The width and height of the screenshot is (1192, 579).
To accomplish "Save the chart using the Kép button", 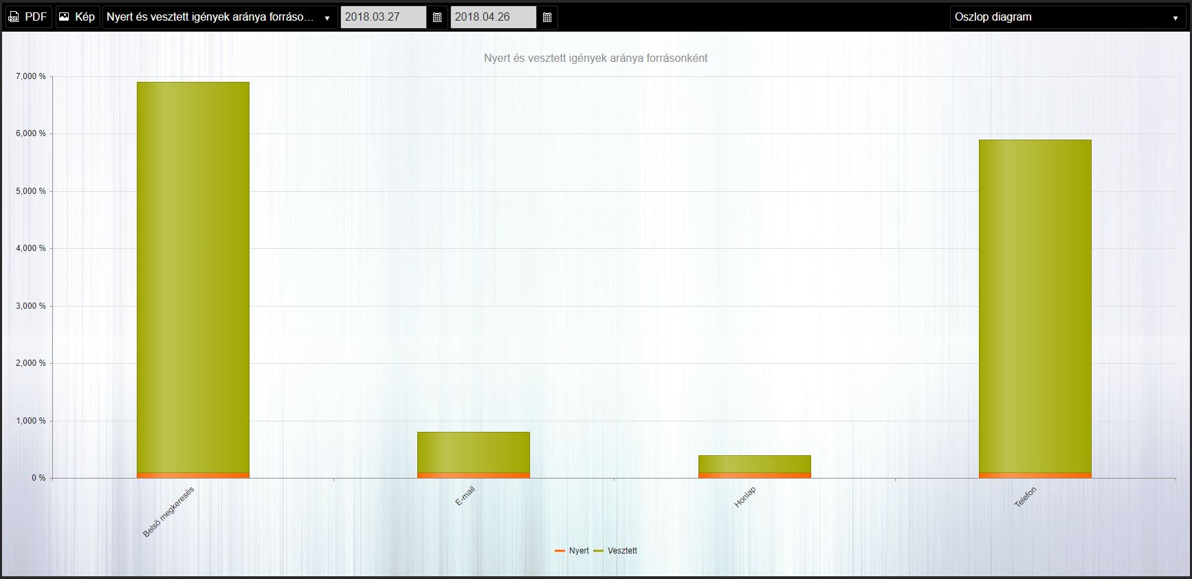I will (78, 17).
